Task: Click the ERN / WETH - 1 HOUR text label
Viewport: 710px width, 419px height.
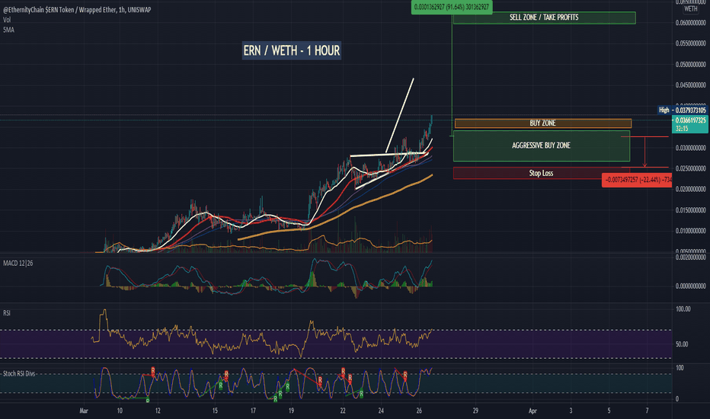Action: pos(292,50)
